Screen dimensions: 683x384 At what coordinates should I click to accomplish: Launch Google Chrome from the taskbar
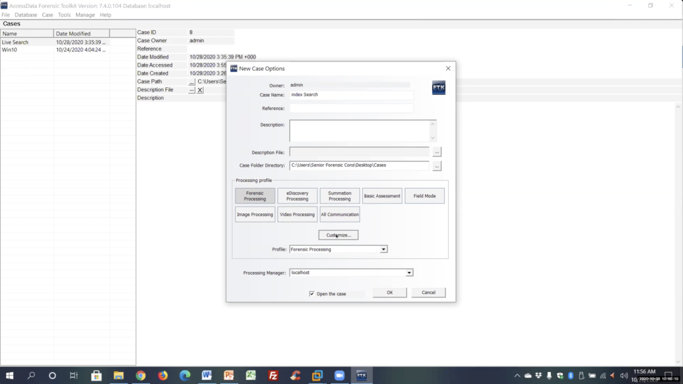point(141,375)
